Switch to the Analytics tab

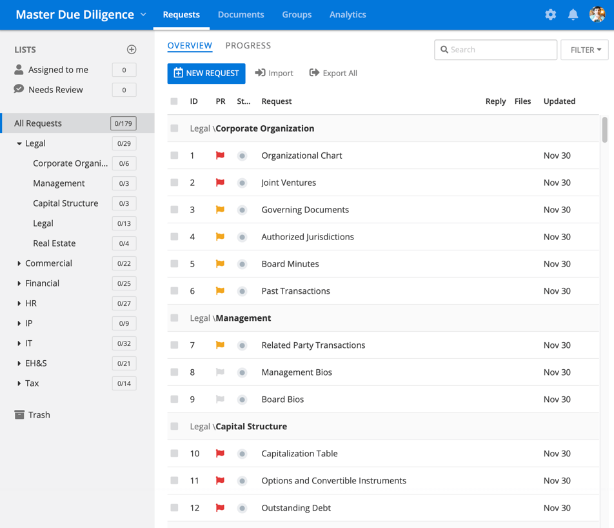(x=348, y=14)
